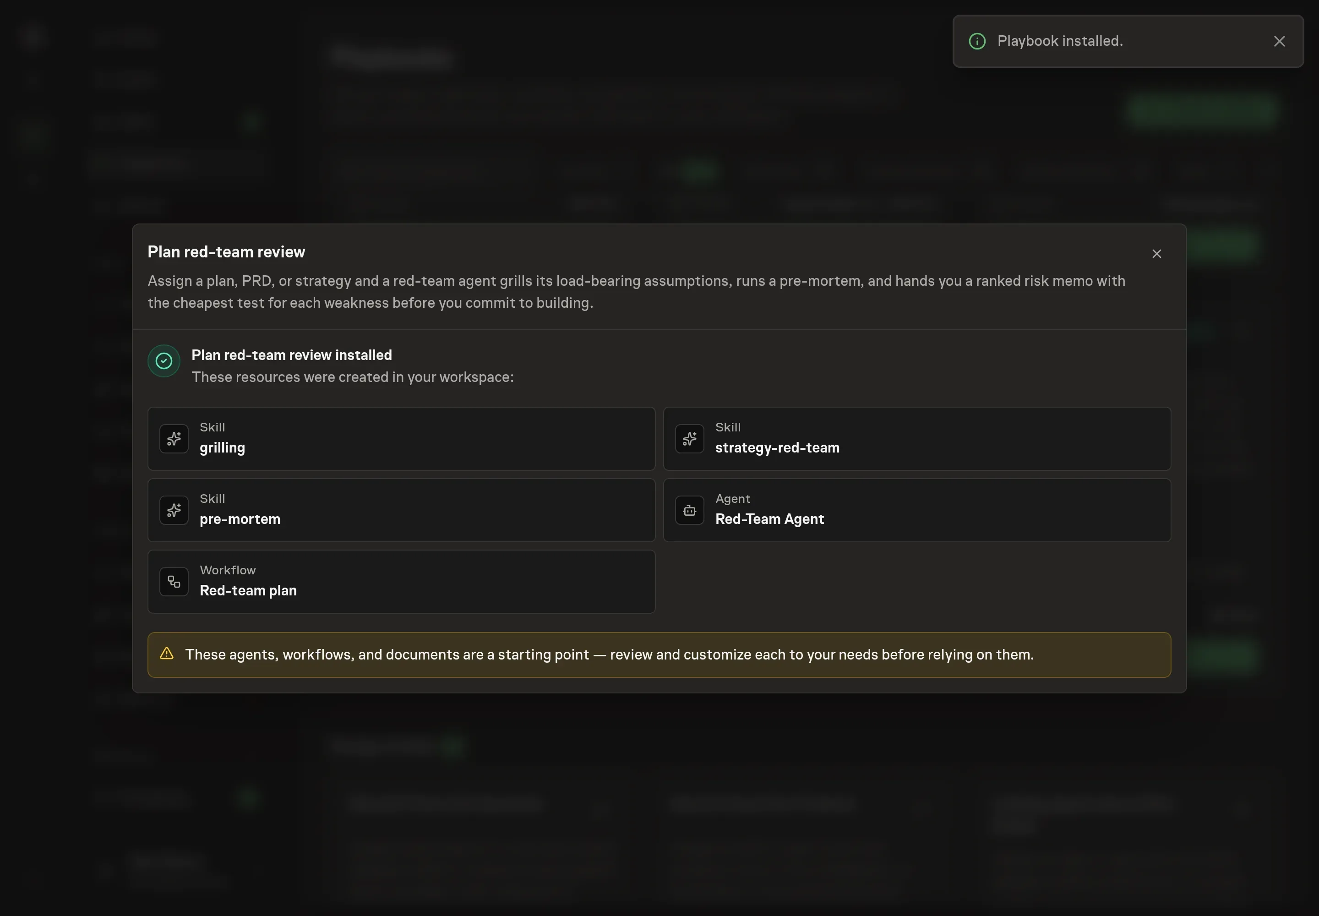Open the Red-team plan workflow name
Screen dimensions: 1319x916
tap(248, 590)
